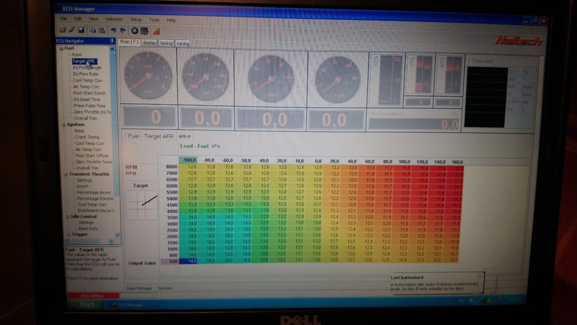Viewport: 577px width, 325px height.
Task: Select the highlighted 14.0 cell at 500 RPM
Action: coord(188,261)
